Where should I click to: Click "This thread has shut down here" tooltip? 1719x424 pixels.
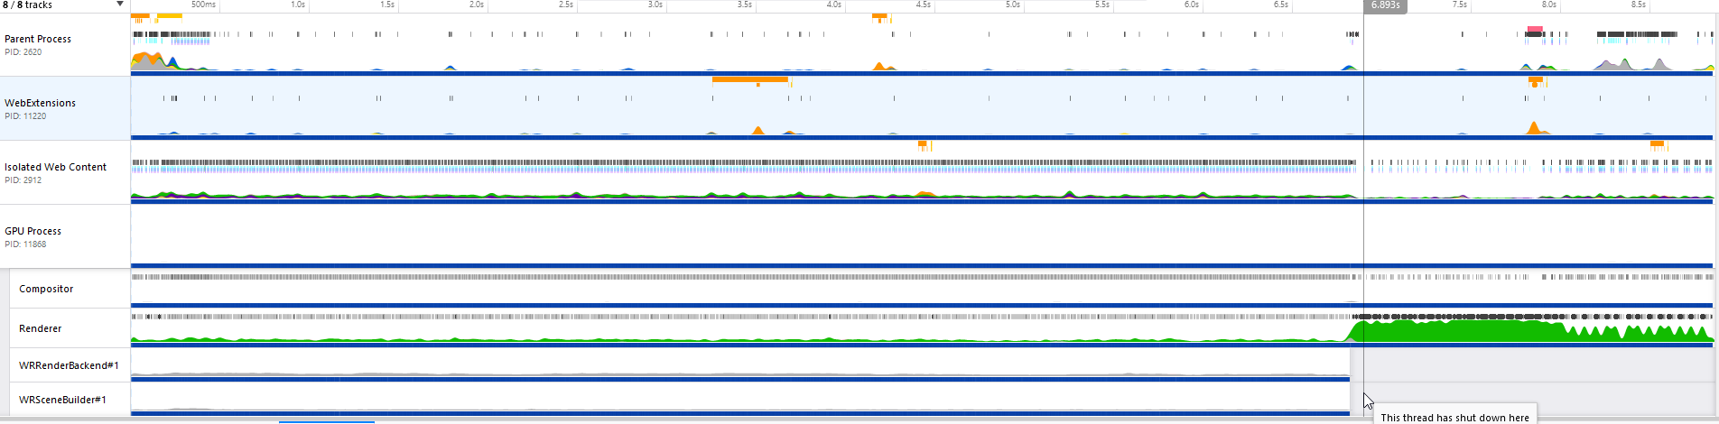pyautogui.click(x=1454, y=417)
